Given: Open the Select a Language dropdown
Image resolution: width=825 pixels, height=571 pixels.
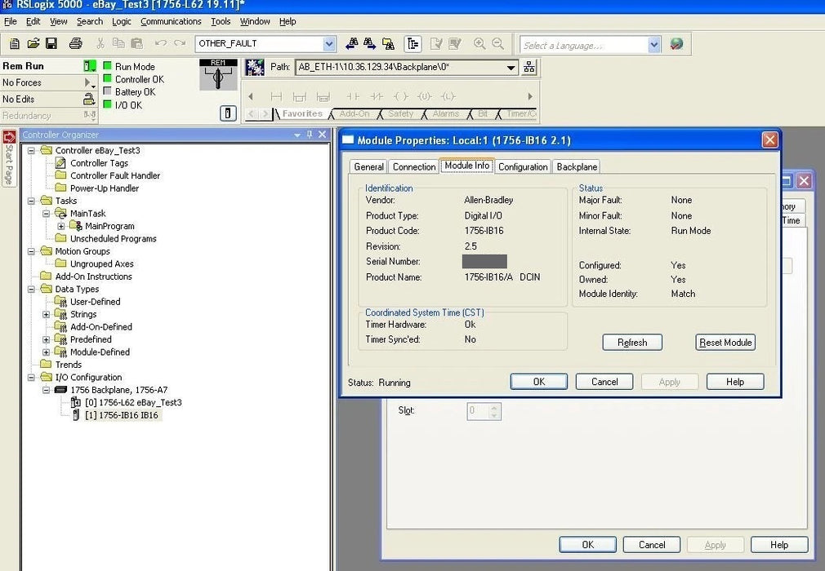Looking at the screenshot, I should click(654, 45).
